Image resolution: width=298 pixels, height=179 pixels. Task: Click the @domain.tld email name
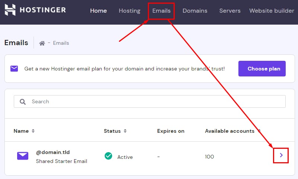(x=53, y=152)
